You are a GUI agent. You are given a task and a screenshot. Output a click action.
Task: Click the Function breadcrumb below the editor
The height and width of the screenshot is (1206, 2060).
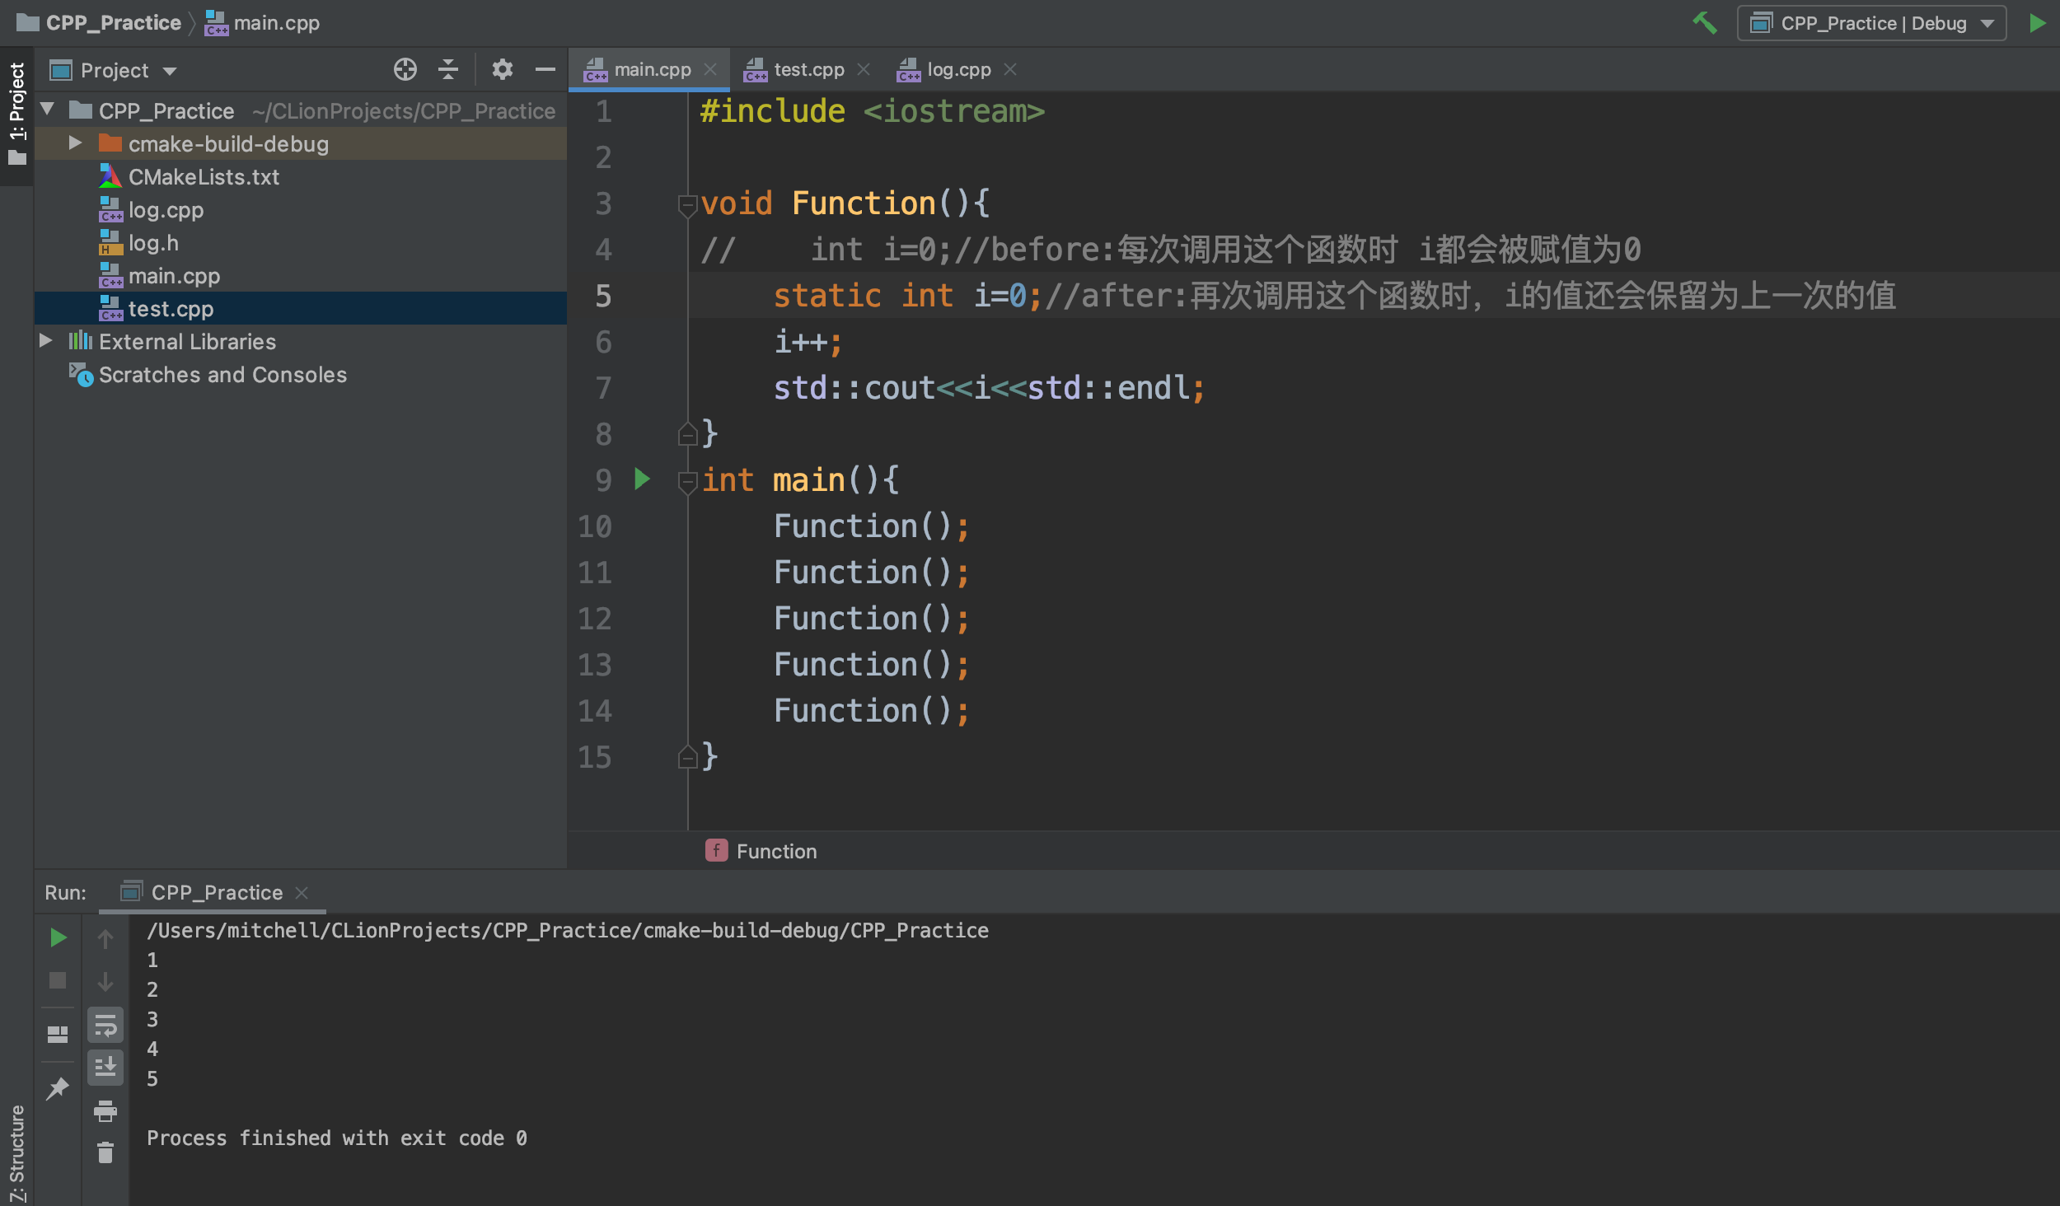[775, 850]
